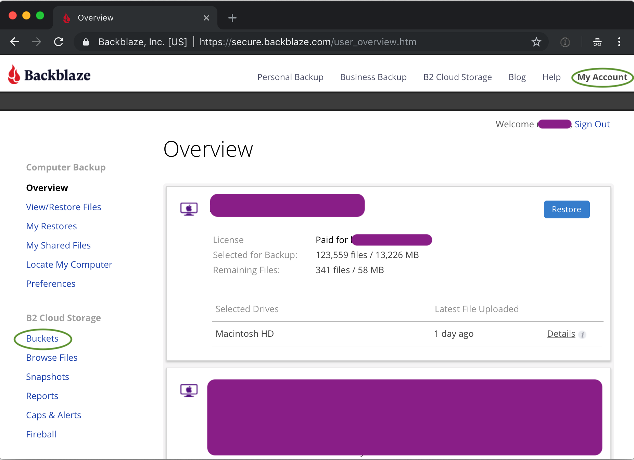Click the lock icon in the address bar
Screen dimensions: 634x460
[86, 42]
